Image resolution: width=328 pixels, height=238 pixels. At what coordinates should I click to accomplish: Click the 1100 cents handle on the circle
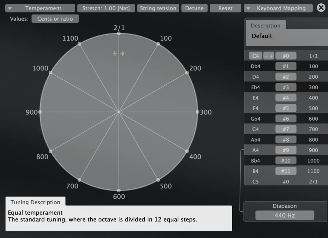[x=79, y=44]
